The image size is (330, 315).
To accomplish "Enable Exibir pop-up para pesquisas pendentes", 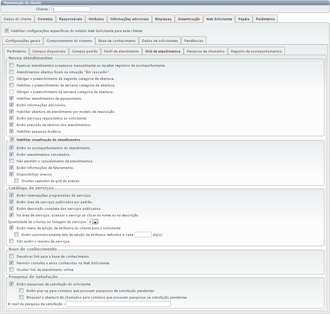I will pyautogui.click(x=21, y=291).
